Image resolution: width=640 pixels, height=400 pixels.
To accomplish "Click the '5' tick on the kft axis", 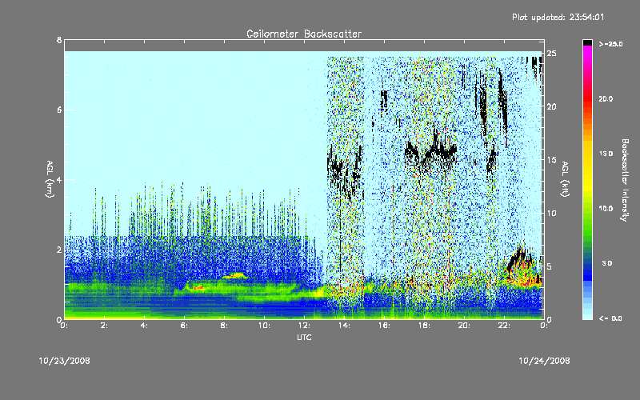I will [550, 266].
